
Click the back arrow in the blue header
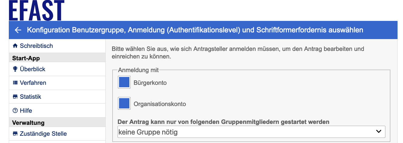[18, 30]
